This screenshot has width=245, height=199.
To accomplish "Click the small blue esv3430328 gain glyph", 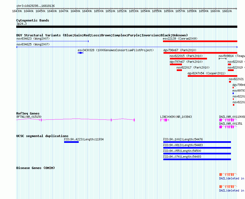I will tap(80, 53).
